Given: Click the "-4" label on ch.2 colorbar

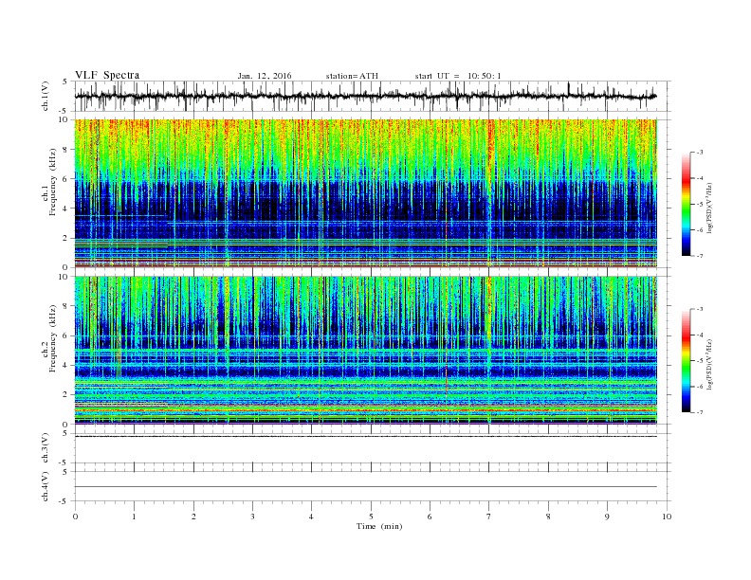Looking at the screenshot, I should coord(700,335).
